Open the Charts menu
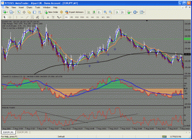The image size is (192, 139). coord(29,7)
